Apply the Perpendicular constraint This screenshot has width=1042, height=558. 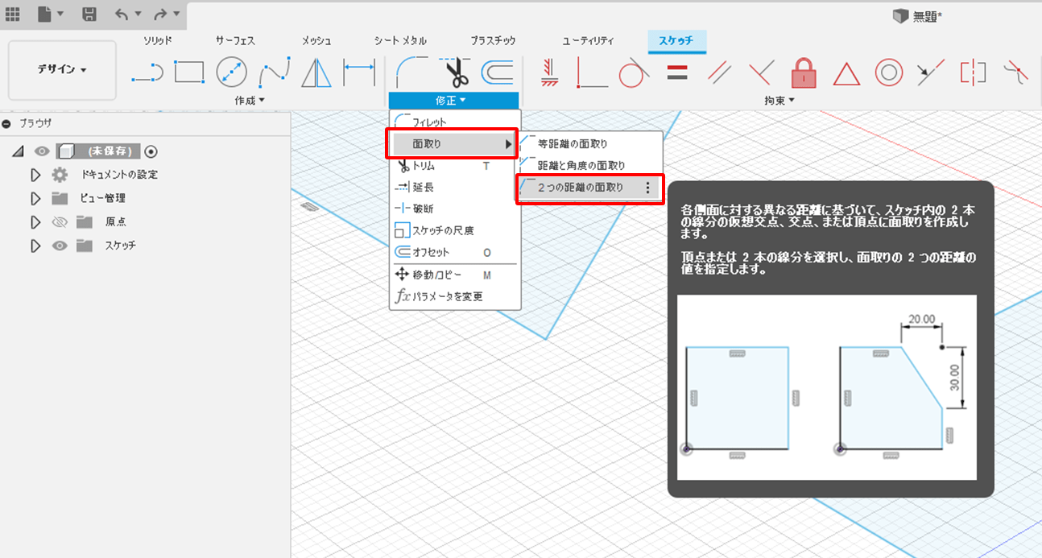761,73
